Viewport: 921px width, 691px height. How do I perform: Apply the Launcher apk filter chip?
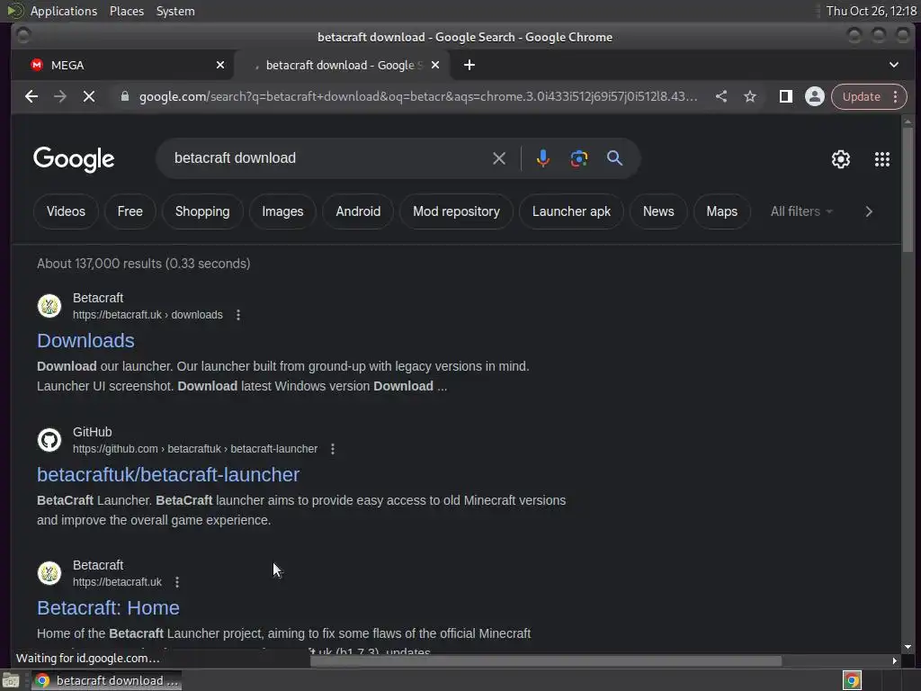point(571,211)
